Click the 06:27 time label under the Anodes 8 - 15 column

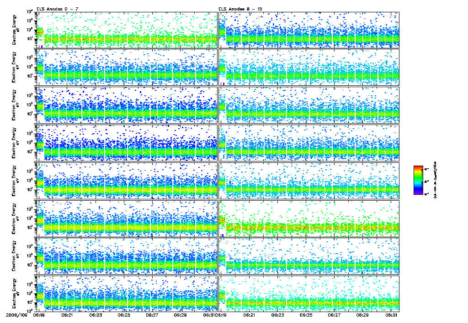[334, 315]
